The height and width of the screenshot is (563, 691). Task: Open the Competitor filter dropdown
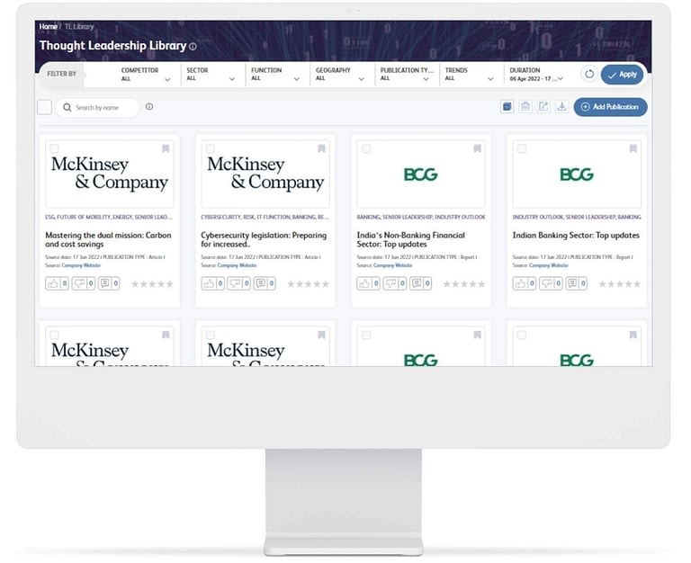pos(146,74)
